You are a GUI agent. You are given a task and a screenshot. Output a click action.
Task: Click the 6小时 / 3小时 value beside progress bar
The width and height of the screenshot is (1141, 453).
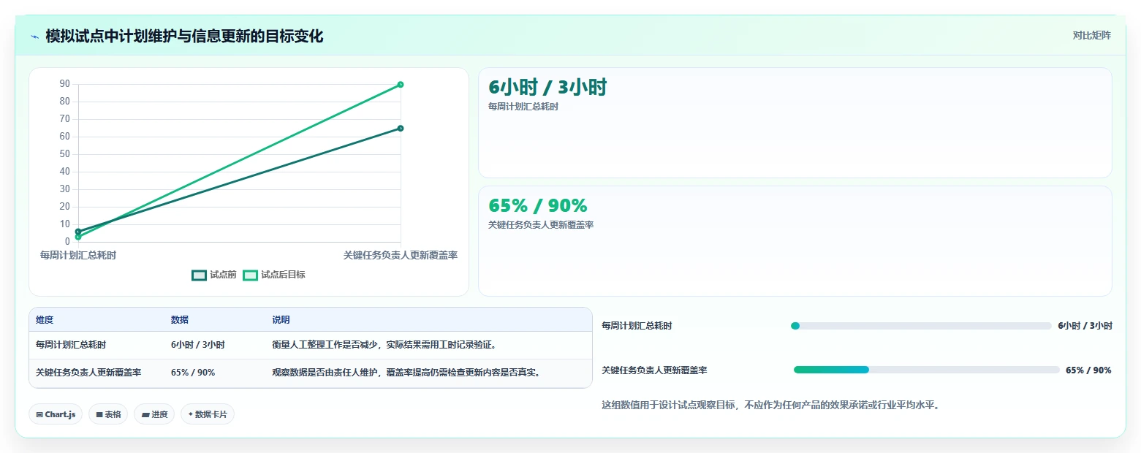[1085, 326]
